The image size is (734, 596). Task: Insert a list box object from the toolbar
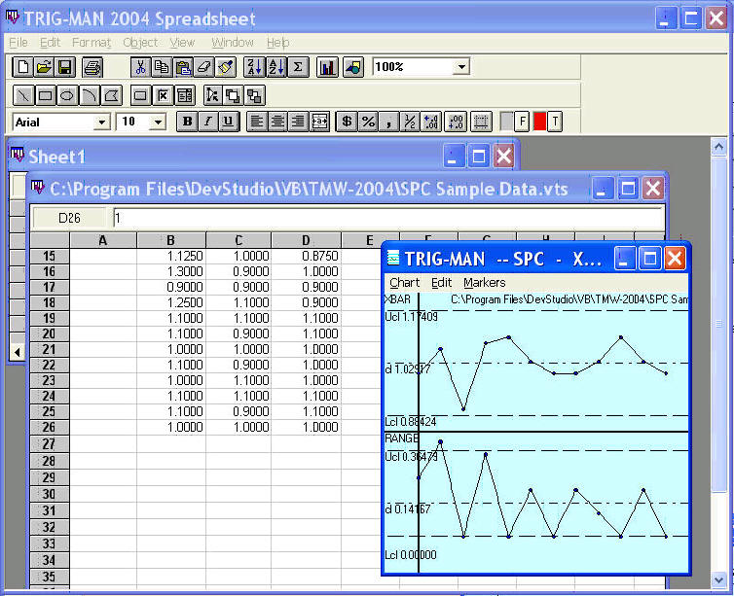click(x=185, y=95)
